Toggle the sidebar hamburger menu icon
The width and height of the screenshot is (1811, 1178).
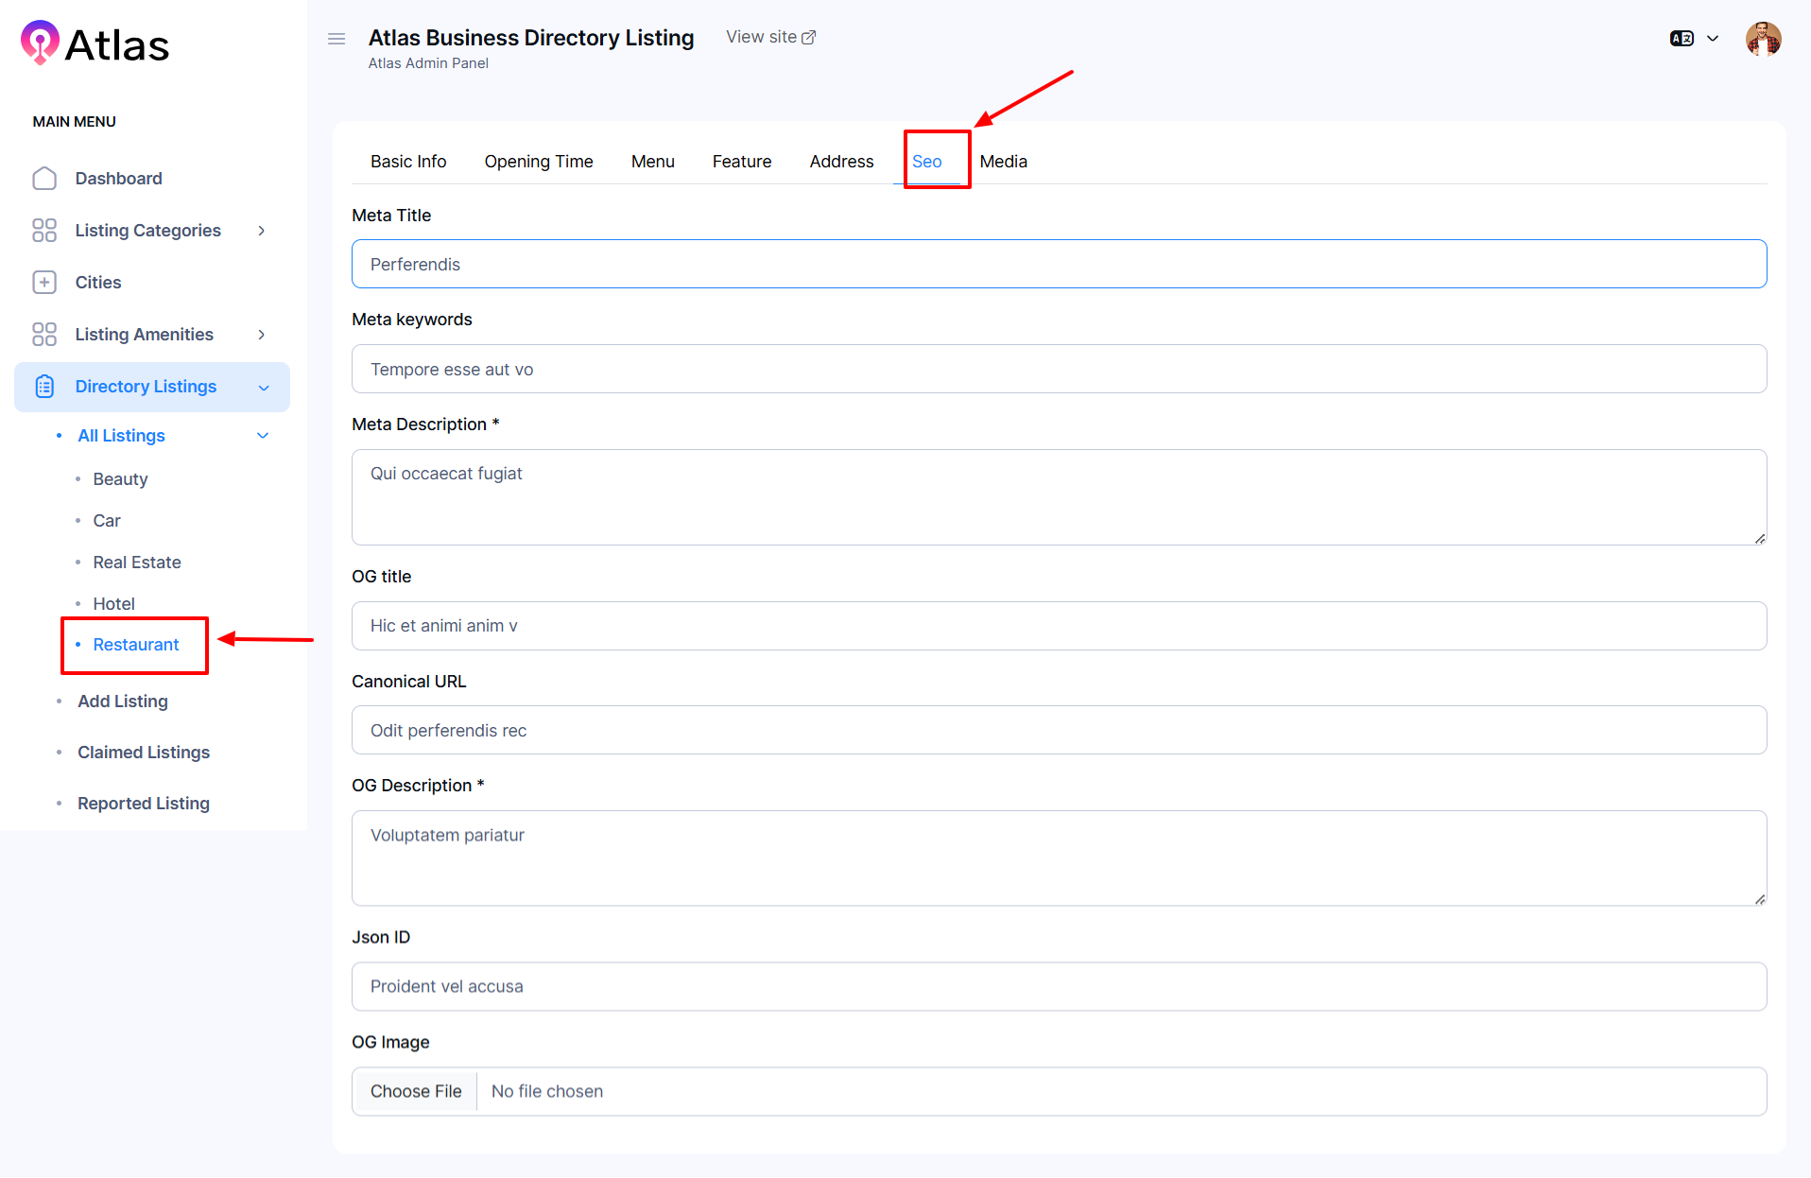tap(336, 39)
